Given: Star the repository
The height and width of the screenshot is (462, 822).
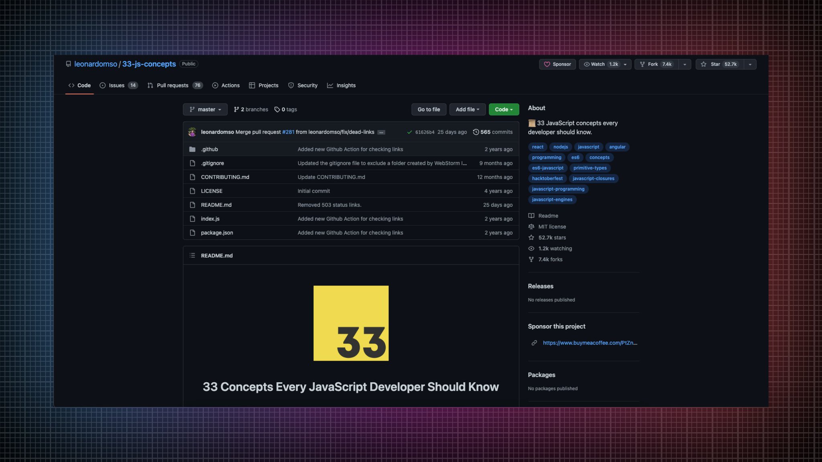Looking at the screenshot, I should (715, 64).
